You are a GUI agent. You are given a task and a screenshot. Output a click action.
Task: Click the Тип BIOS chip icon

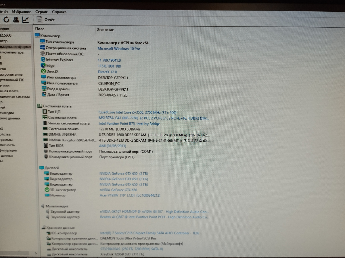point(46,146)
